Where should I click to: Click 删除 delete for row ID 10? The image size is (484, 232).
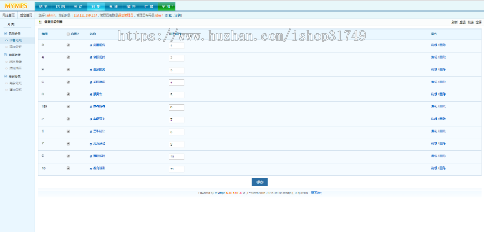(x=443, y=168)
